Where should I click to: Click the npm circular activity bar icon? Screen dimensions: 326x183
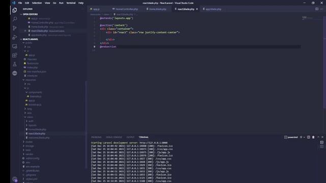click(15, 73)
